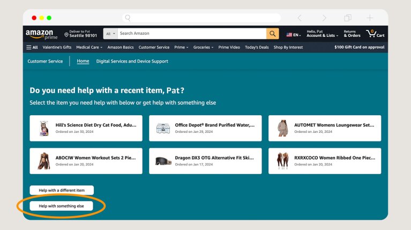This screenshot has width=411, height=230.
Task: Click the Ordered on Jan 30, 2024 text
Action: 74,132
